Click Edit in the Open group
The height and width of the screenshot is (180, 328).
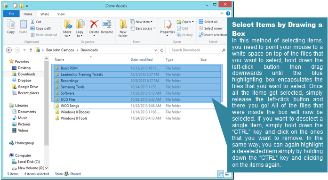coord(183,28)
